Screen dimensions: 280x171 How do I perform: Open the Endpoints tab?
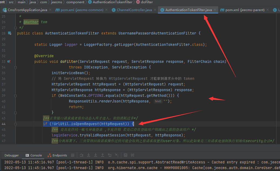point(57,155)
